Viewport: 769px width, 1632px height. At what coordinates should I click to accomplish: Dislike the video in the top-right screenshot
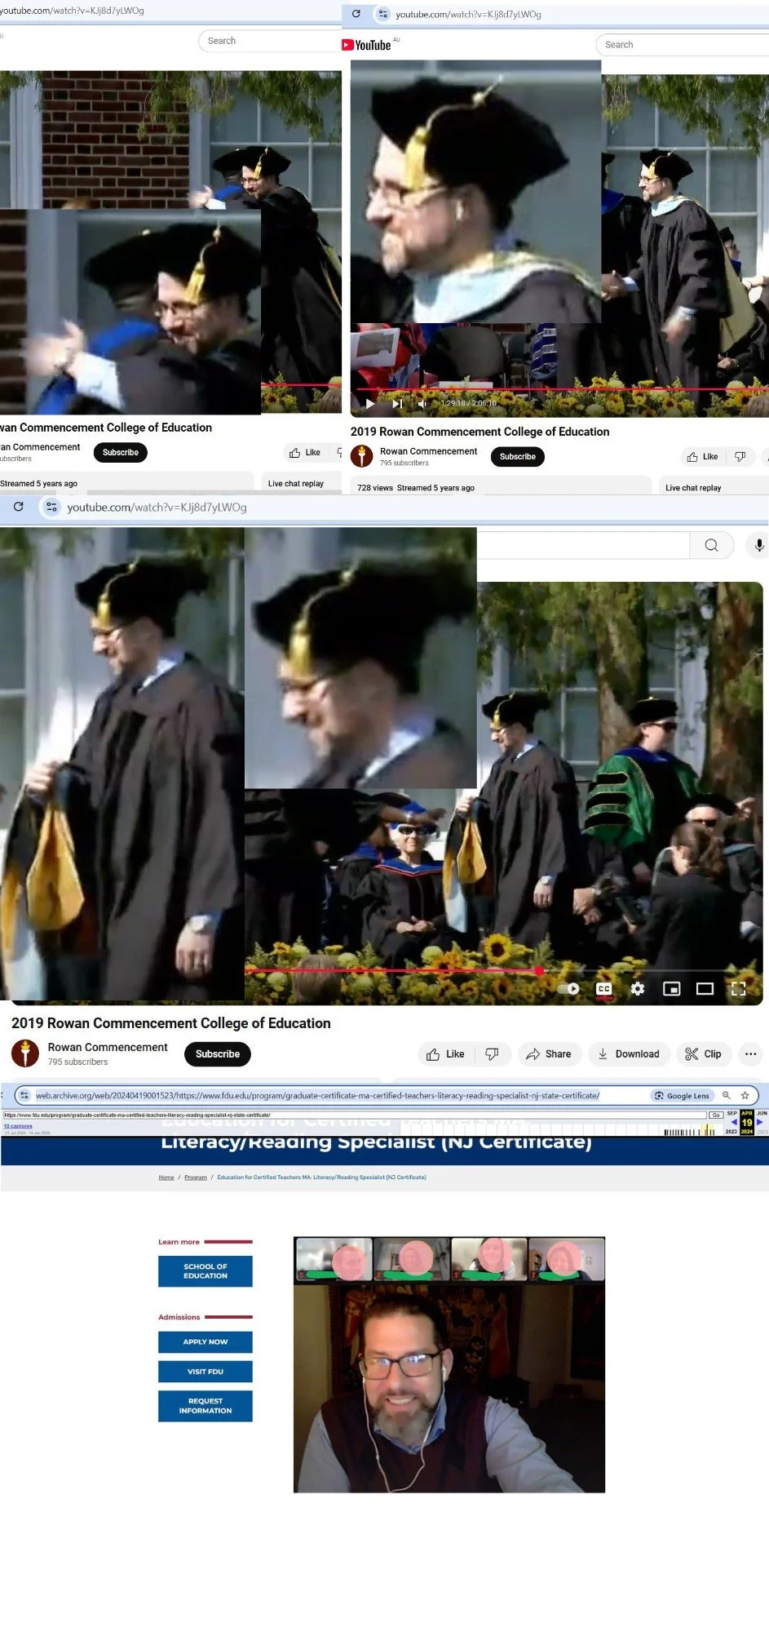740,457
